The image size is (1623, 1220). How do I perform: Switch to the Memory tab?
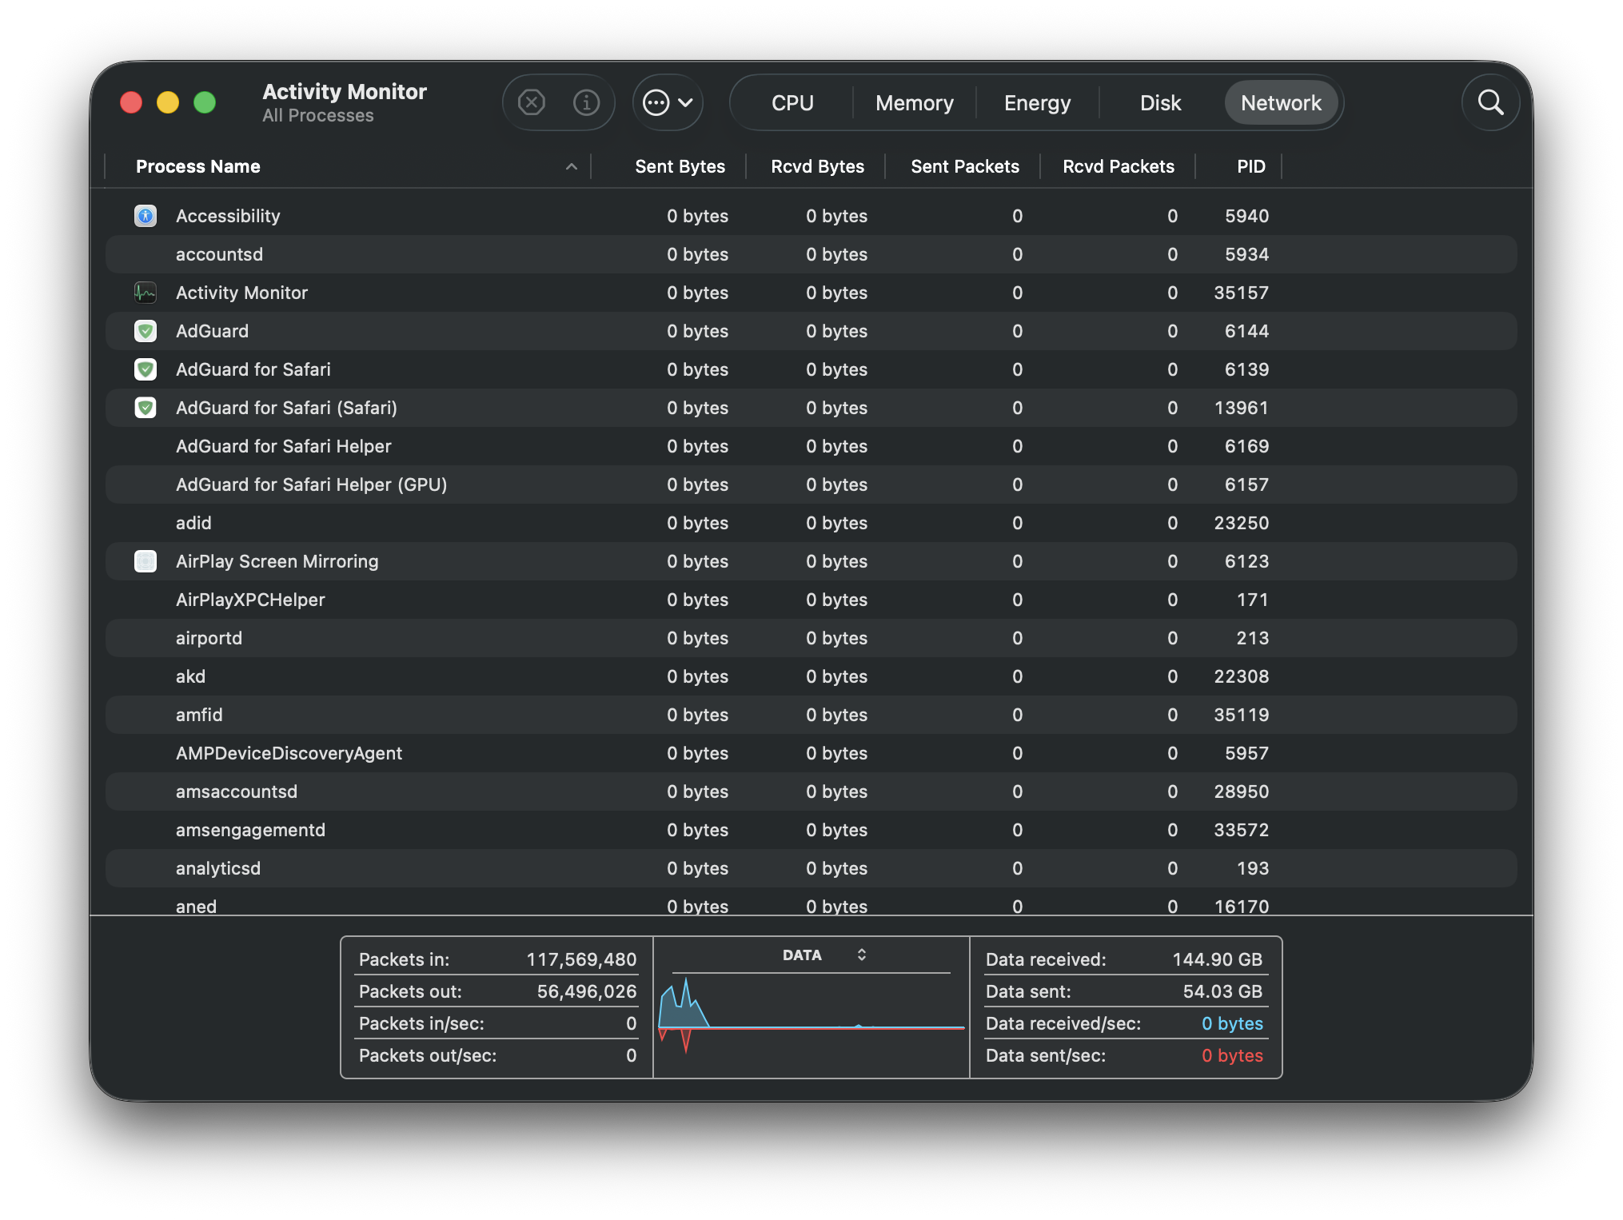914,103
